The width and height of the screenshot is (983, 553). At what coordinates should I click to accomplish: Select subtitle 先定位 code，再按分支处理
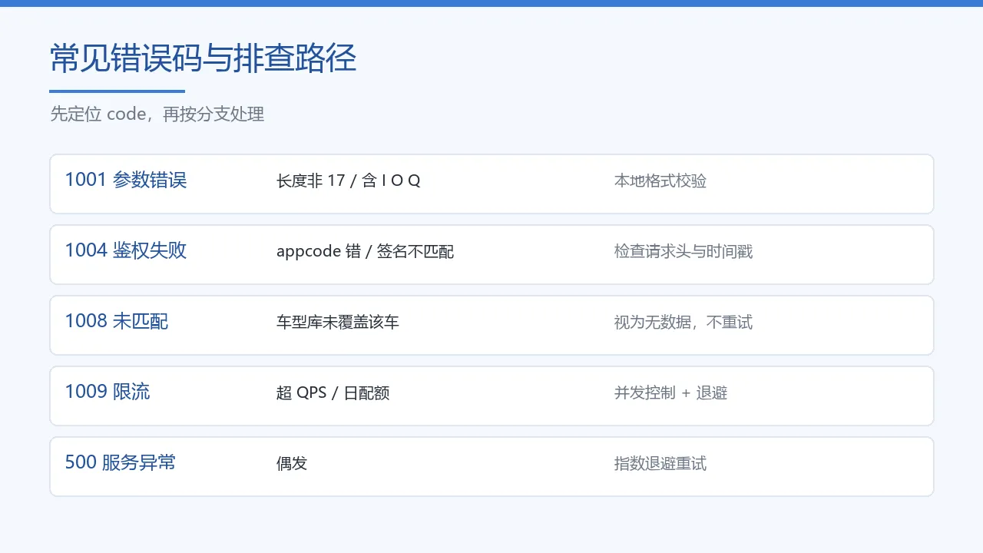pyautogui.click(x=157, y=114)
